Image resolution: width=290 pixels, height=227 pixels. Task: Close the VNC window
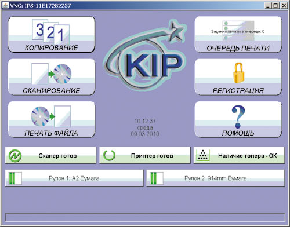284,5
